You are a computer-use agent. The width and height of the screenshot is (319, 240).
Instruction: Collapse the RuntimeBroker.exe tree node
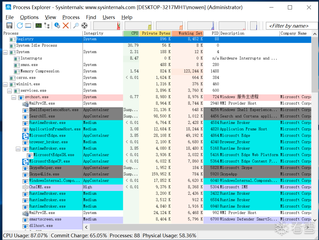(x=18, y=148)
